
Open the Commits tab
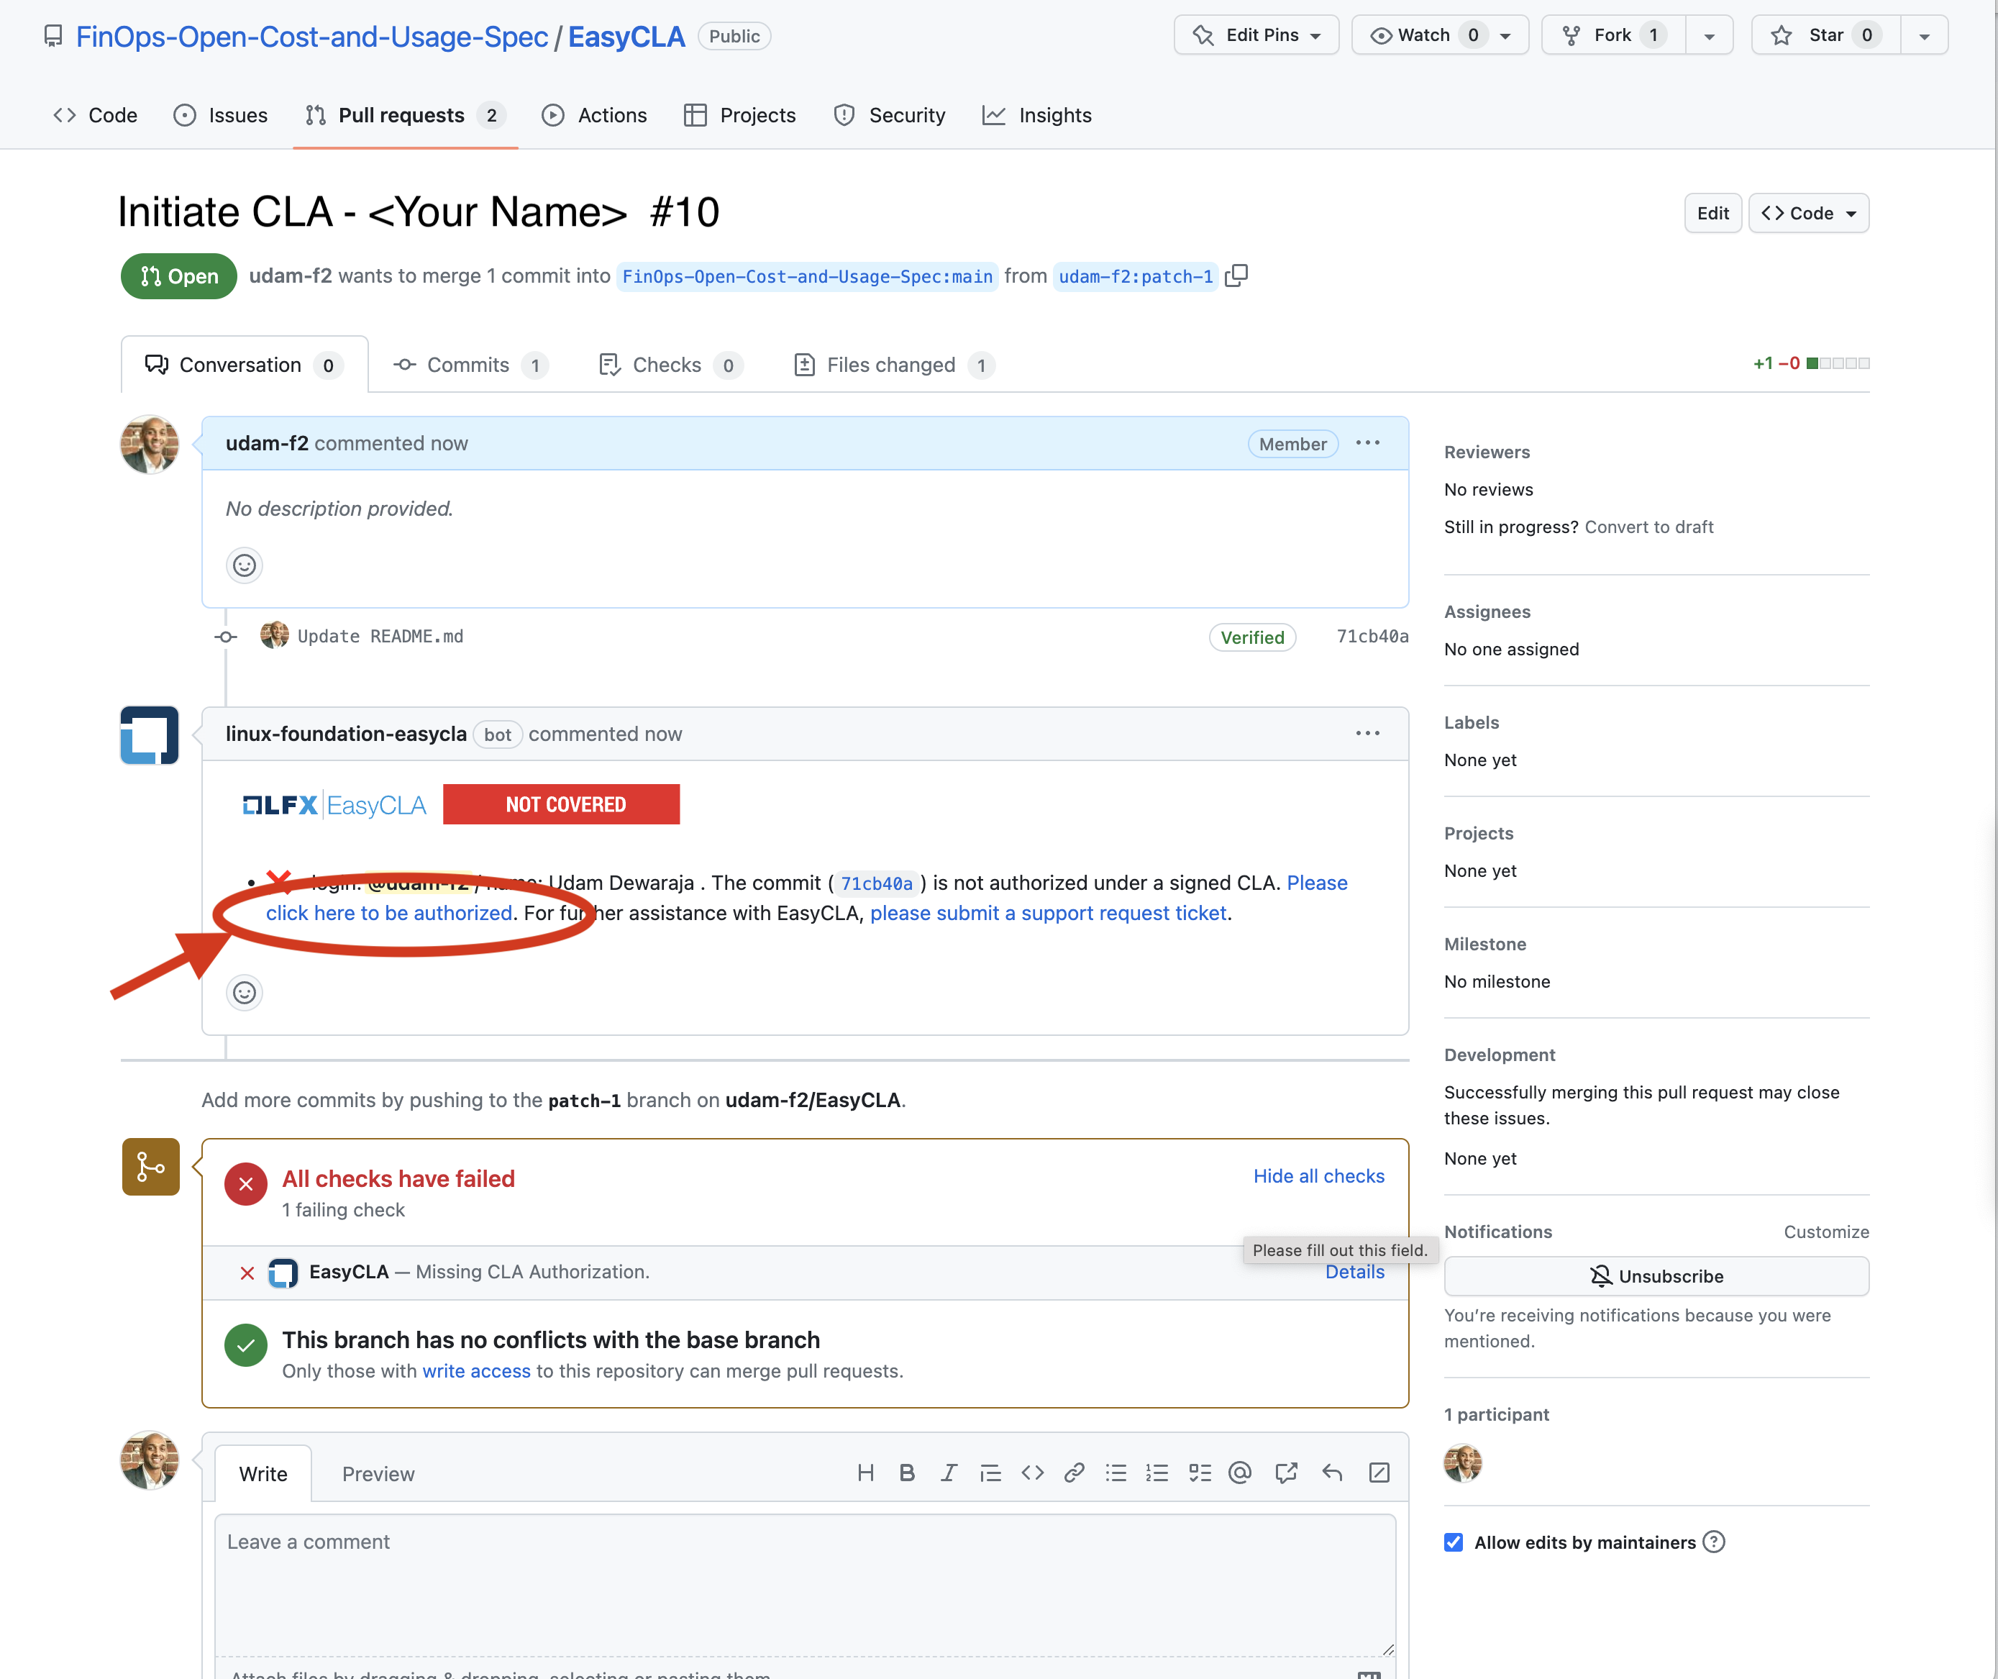(x=469, y=365)
